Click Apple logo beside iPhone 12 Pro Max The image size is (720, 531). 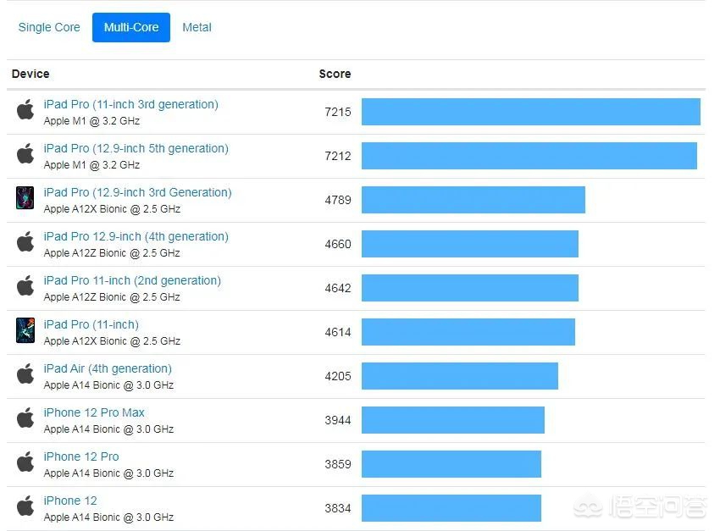pyautogui.click(x=25, y=418)
